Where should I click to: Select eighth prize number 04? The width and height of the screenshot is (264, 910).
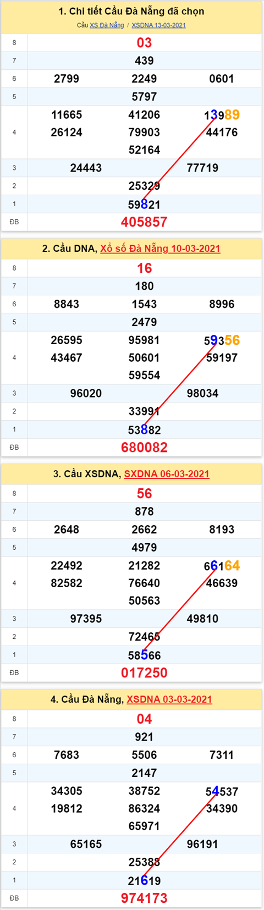tap(144, 719)
